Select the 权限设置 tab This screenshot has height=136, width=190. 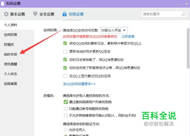(x=73, y=14)
